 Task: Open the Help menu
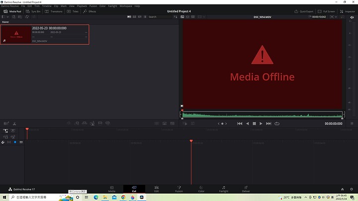(x=137, y=6)
